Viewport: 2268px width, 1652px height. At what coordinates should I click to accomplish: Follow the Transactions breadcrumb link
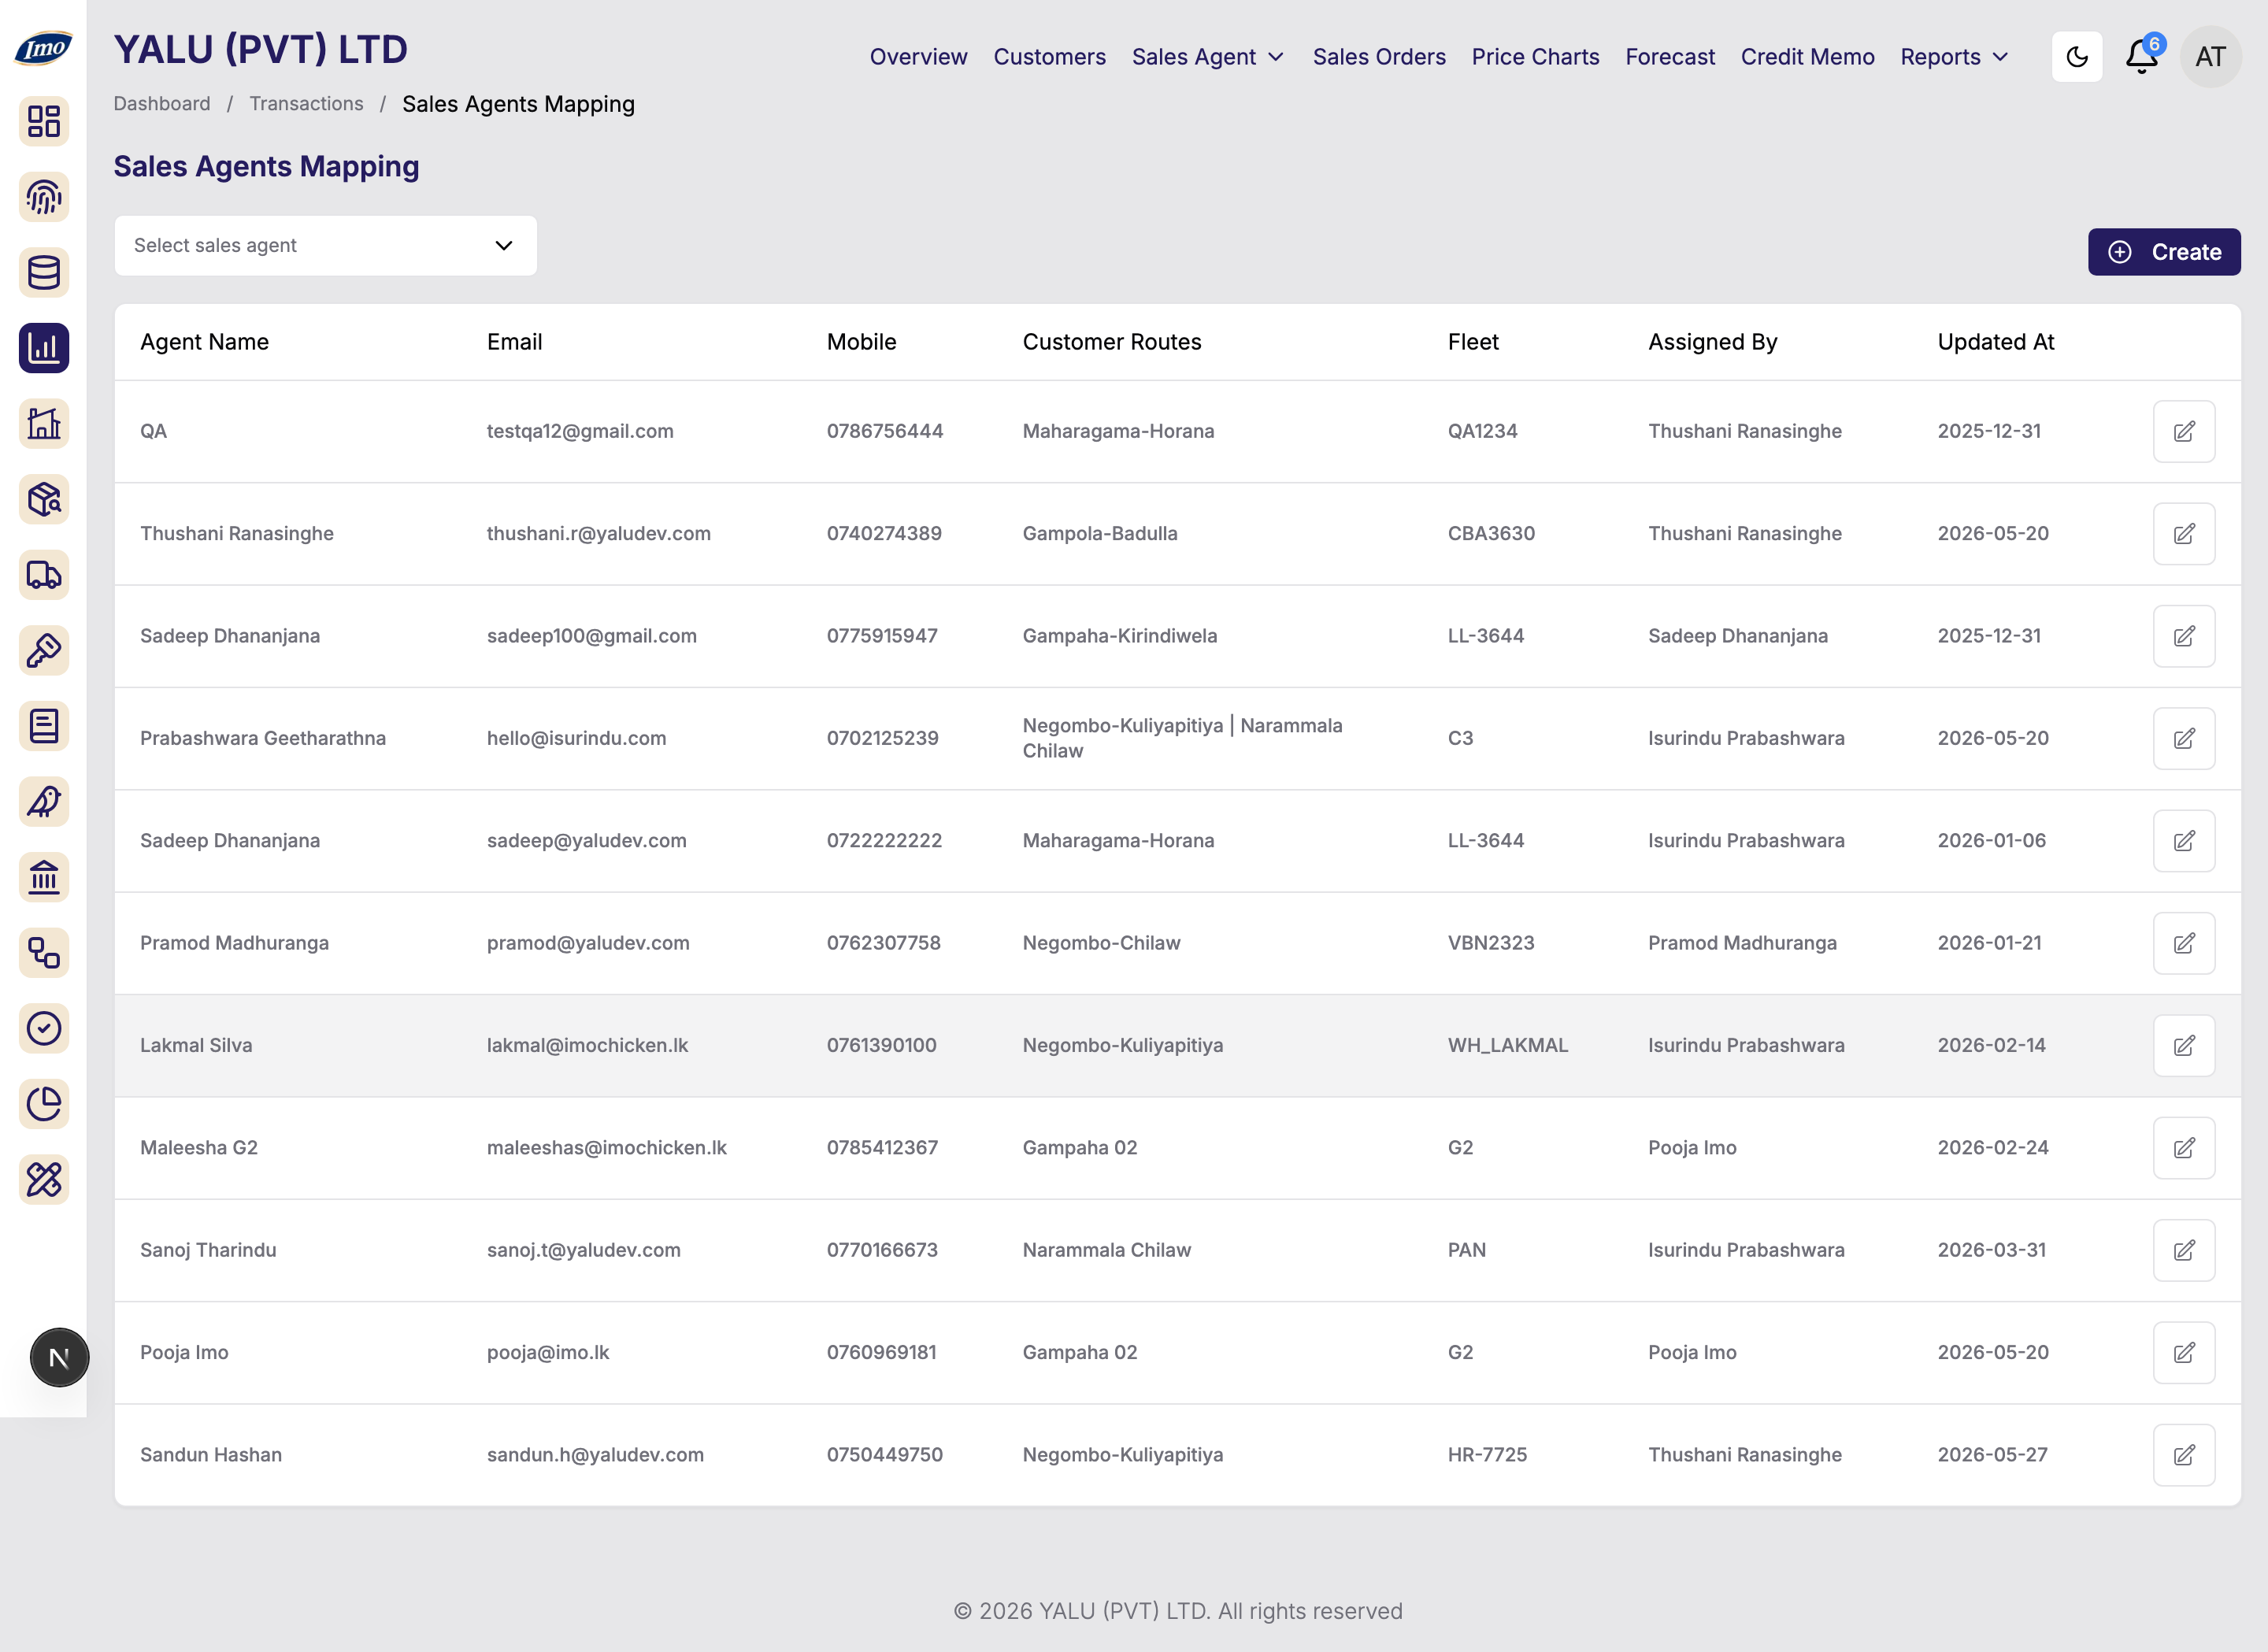pos(306,104)
